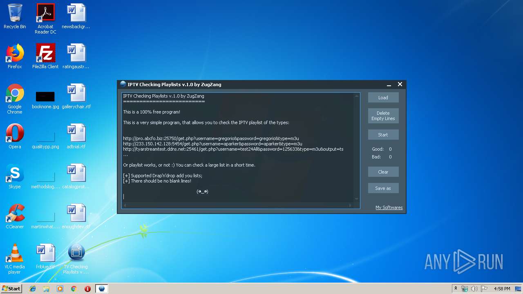The width and height of the screenshot is (523, 294).
Task: Click the '100% free program' text line
Action: tap(152, 112)
